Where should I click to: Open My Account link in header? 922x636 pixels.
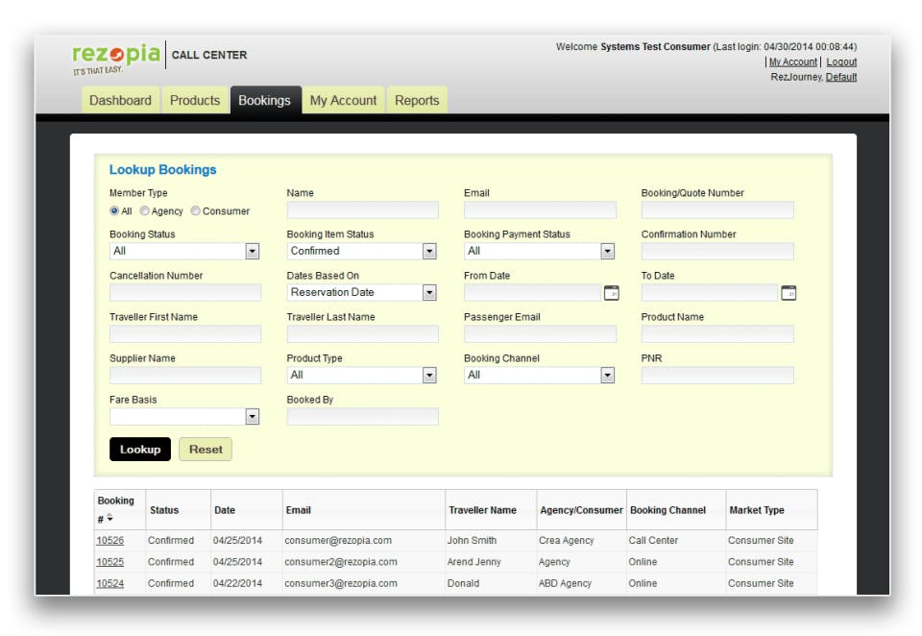click(x=793, y=61)
